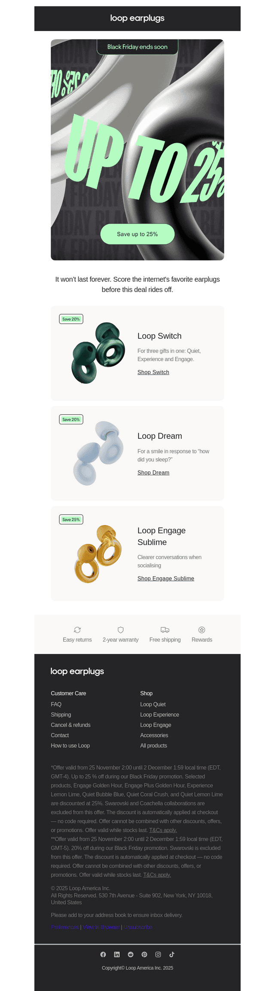The width and height of the screenshot is (275, 991).
Task: Click the 2-year warranty shield icon
Action: [121, 630]
